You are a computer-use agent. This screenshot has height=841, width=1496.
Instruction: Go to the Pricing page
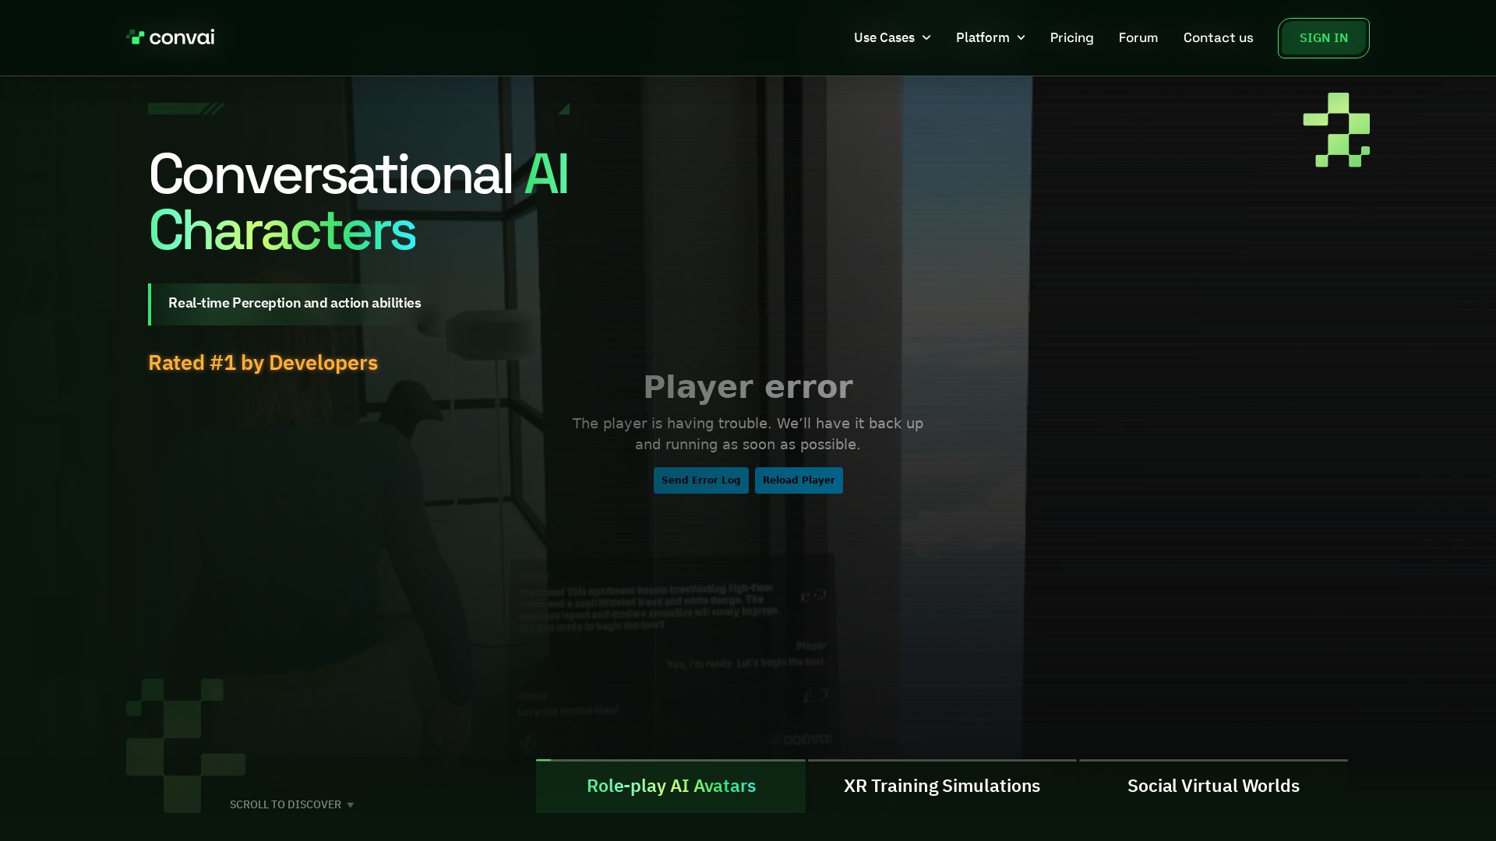coord(1071,37)
